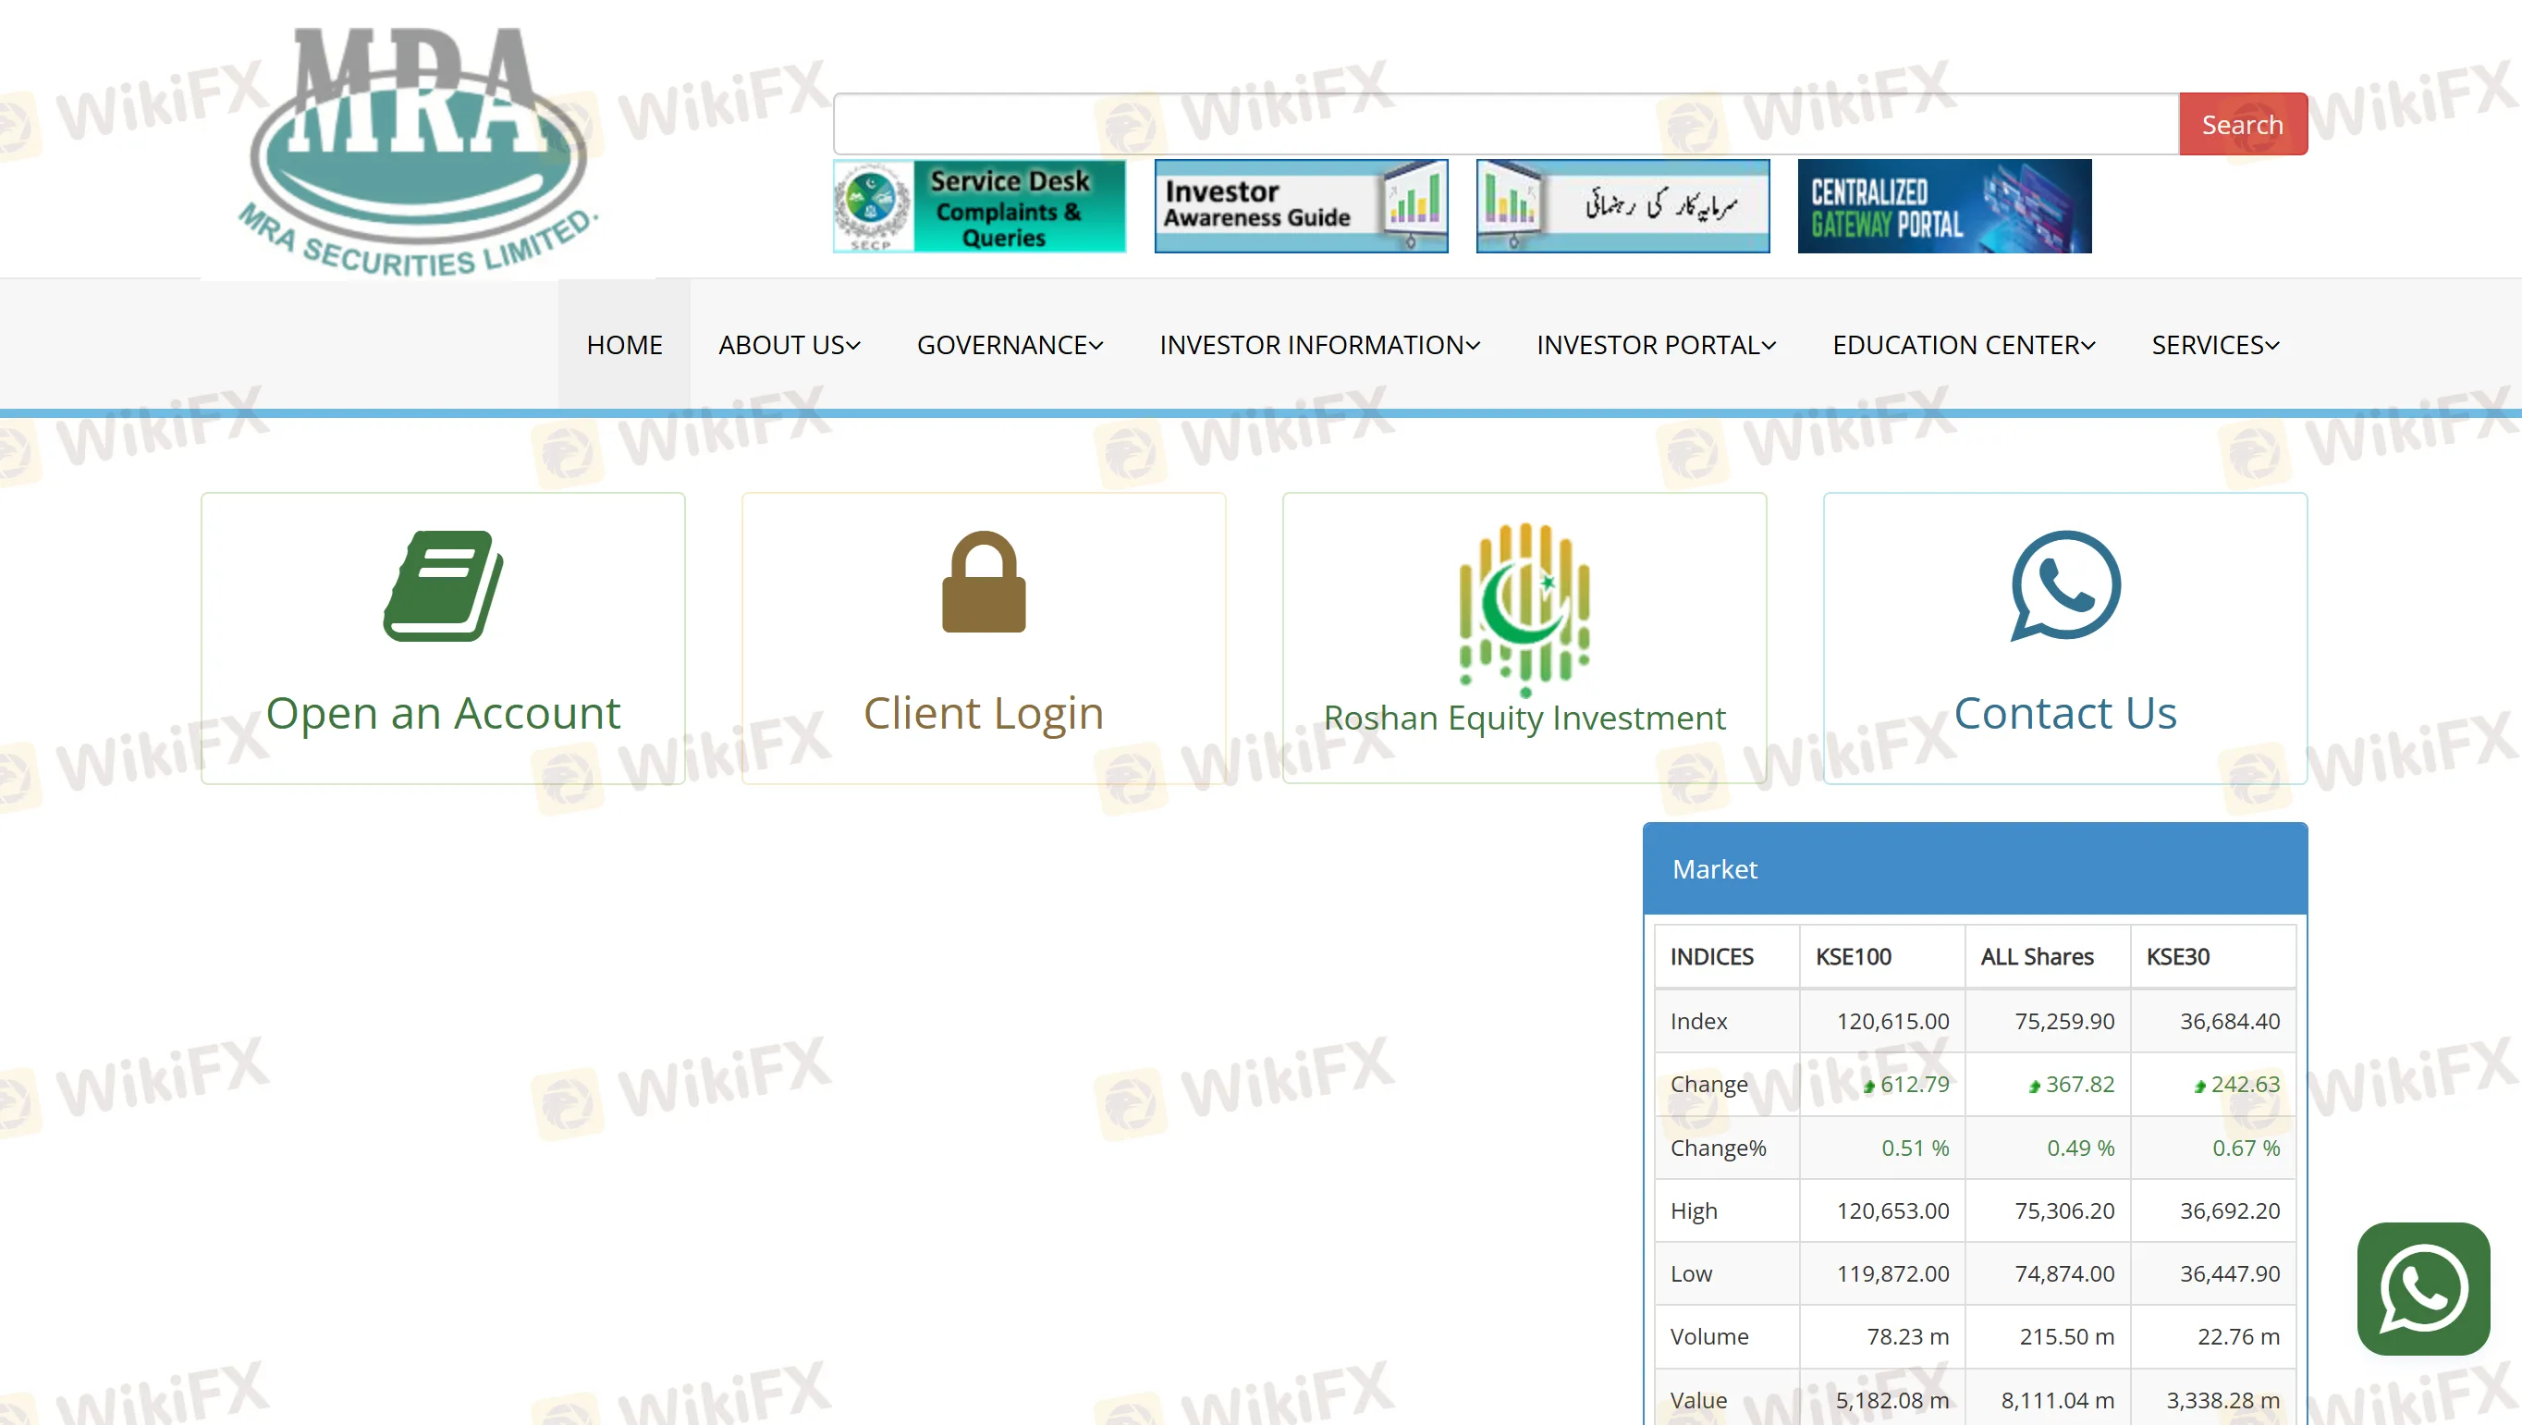The width and height of the screenshot is (2522, 1425).
Task: Click the padlock Client Login icon
Action: 984,582
